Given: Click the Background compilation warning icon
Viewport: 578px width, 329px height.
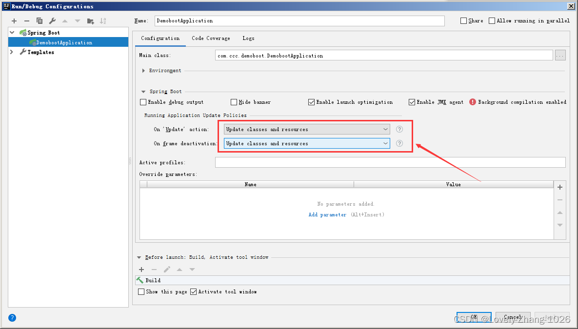Looking at the screenshot, I should [x=473, y=102].
